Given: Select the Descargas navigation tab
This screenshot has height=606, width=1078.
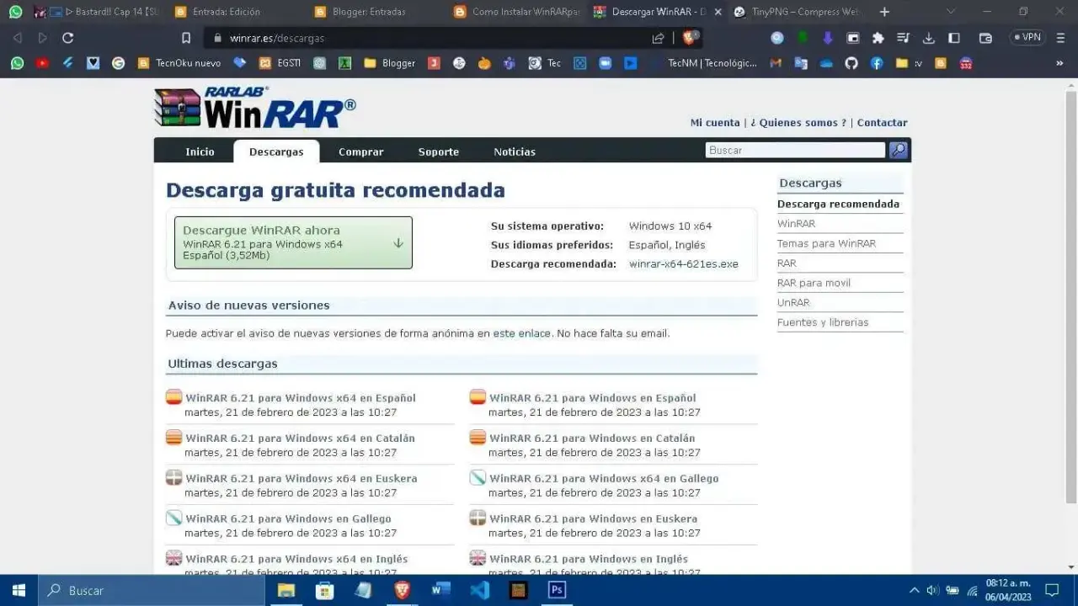Looking at the screenshot, I should [x=276, y=151].
